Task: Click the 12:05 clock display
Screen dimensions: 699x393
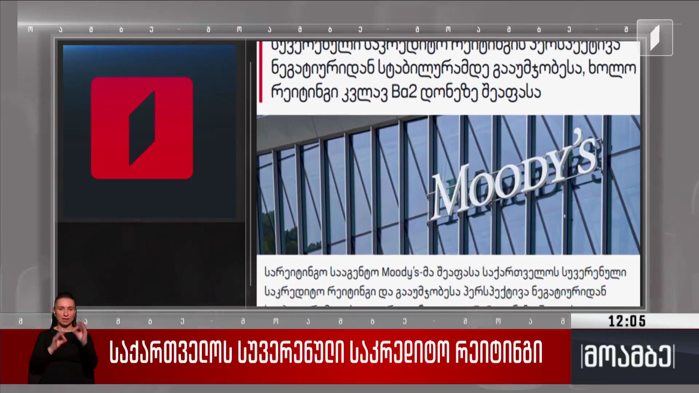Action: [627, 321]
